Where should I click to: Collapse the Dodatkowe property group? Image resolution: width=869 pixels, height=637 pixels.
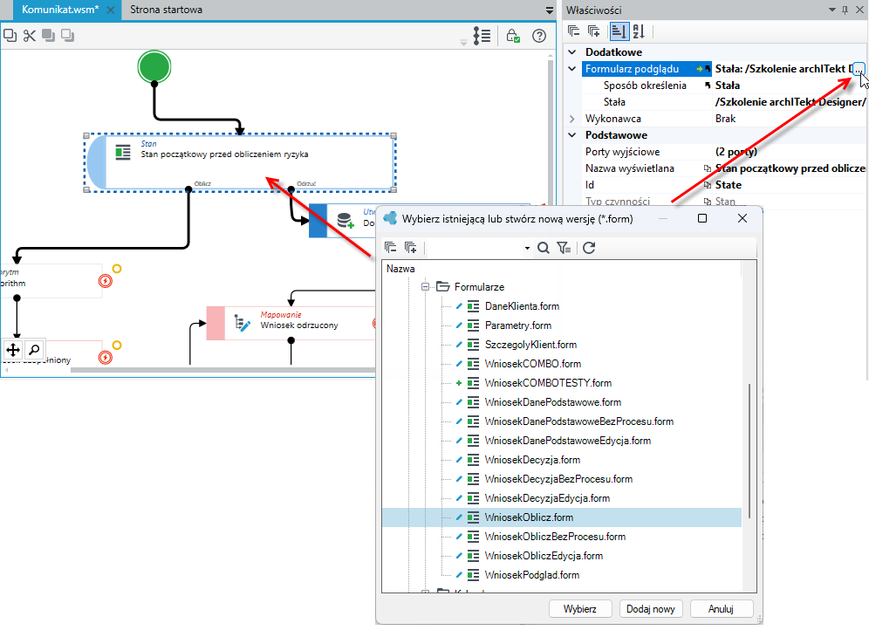click(x=572, y=52)
